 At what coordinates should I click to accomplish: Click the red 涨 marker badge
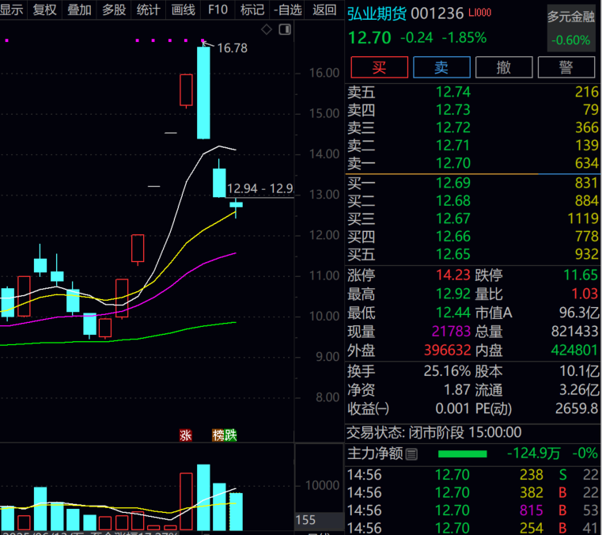coord(186,435)
